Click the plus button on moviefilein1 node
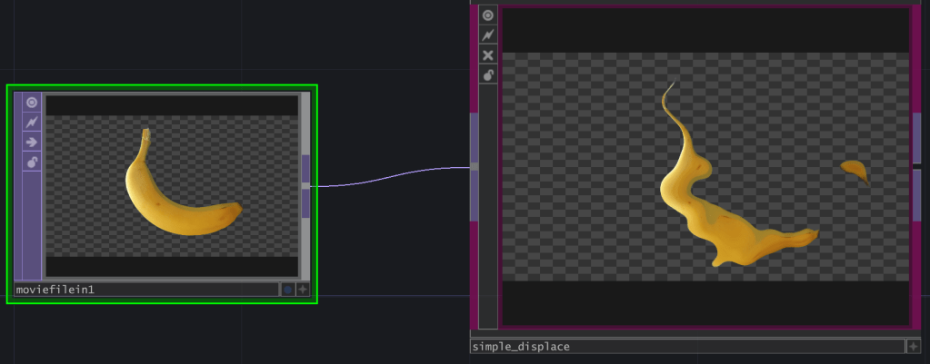This screenshot has height=364, width=930. pos(303,290)
